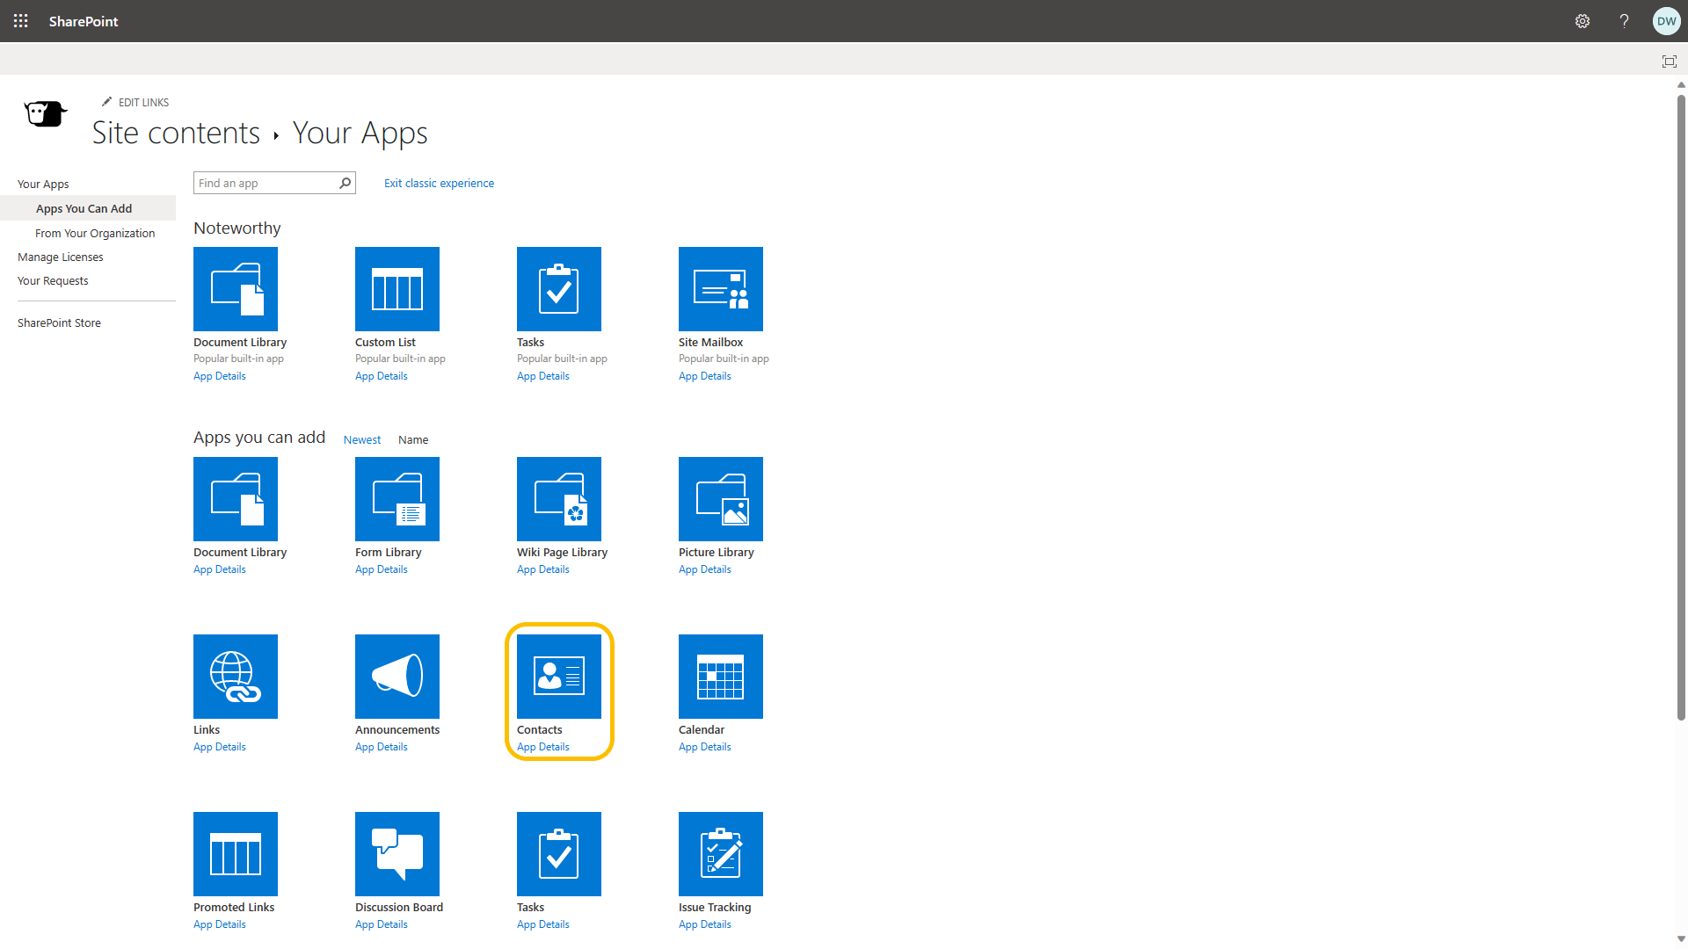Click the help question mark icon
Image resolution: width=1688 pixels, height=949 pixels.
click(x=1624, y=21)
